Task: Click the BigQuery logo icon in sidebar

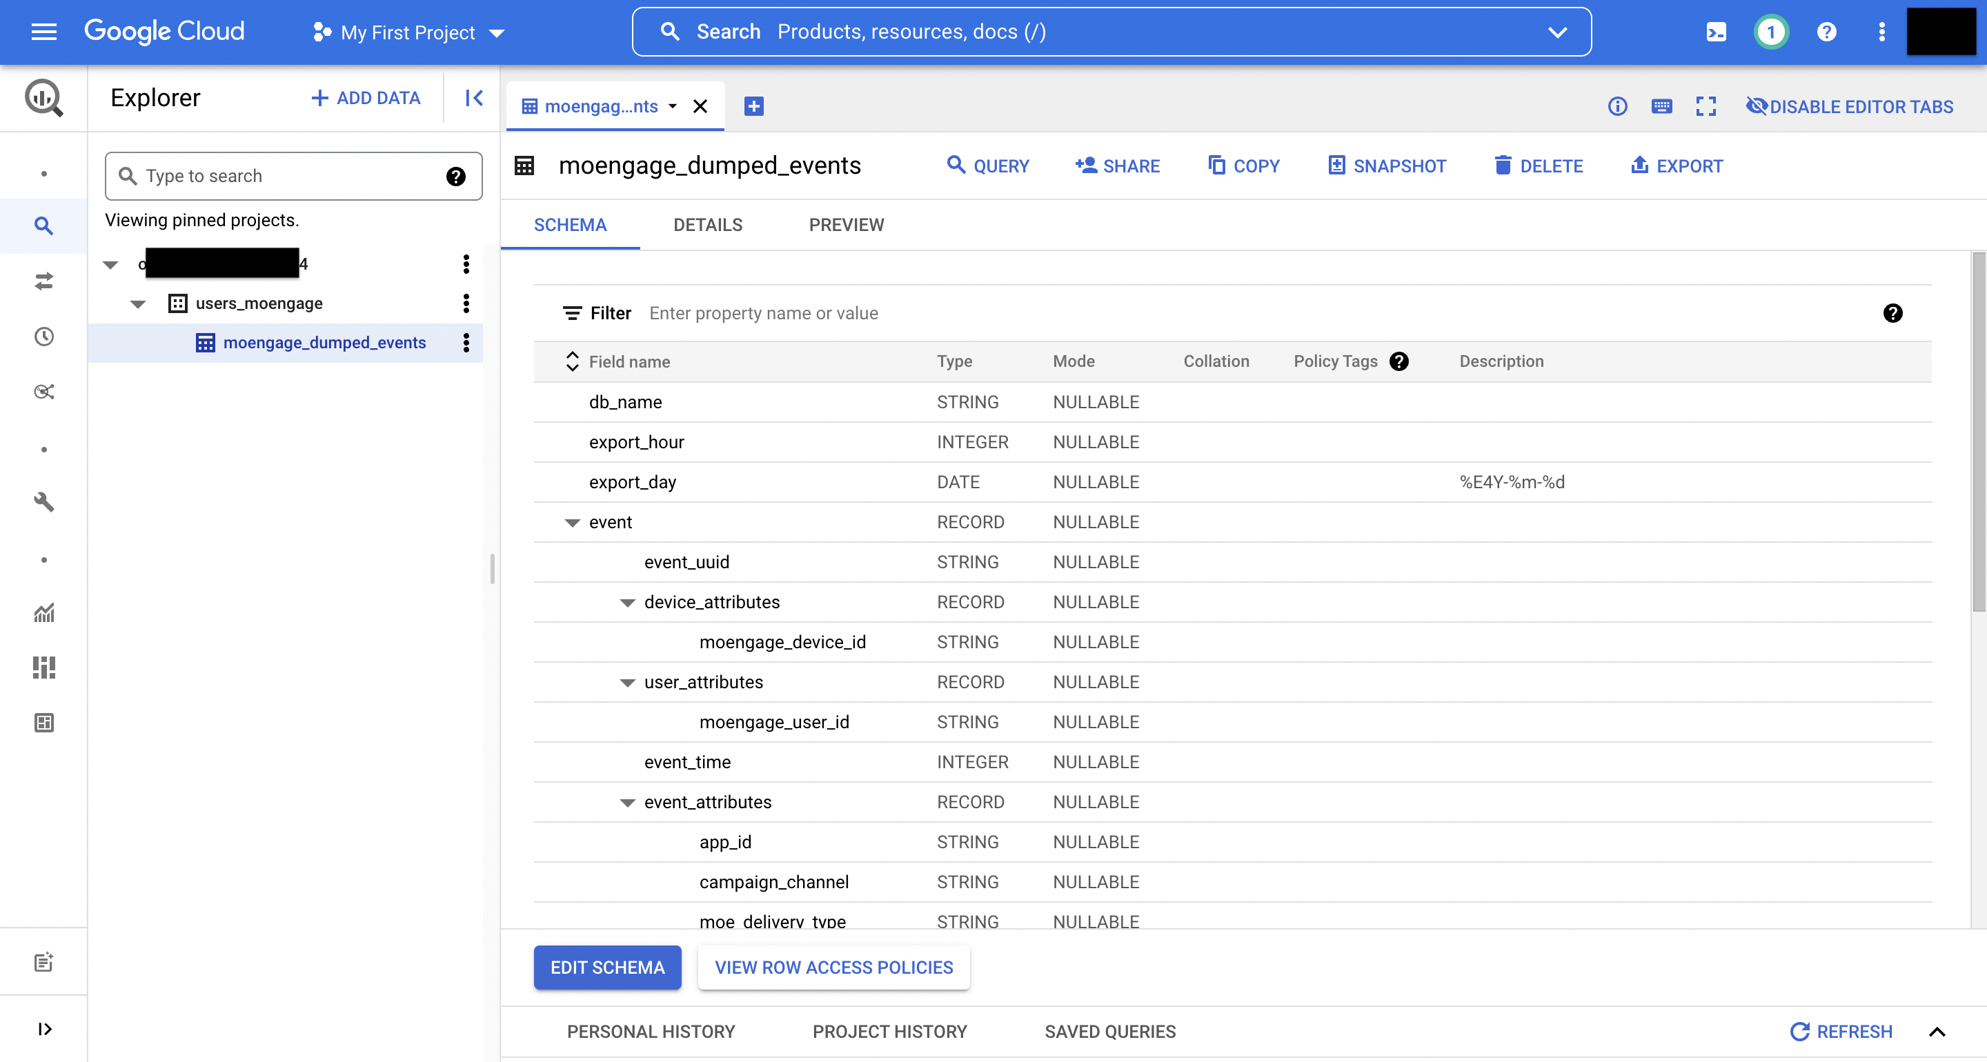Action: pos(44,98)
